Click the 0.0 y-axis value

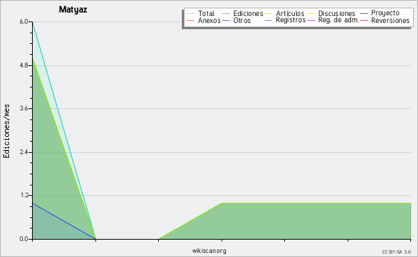(x=24, y=239)
